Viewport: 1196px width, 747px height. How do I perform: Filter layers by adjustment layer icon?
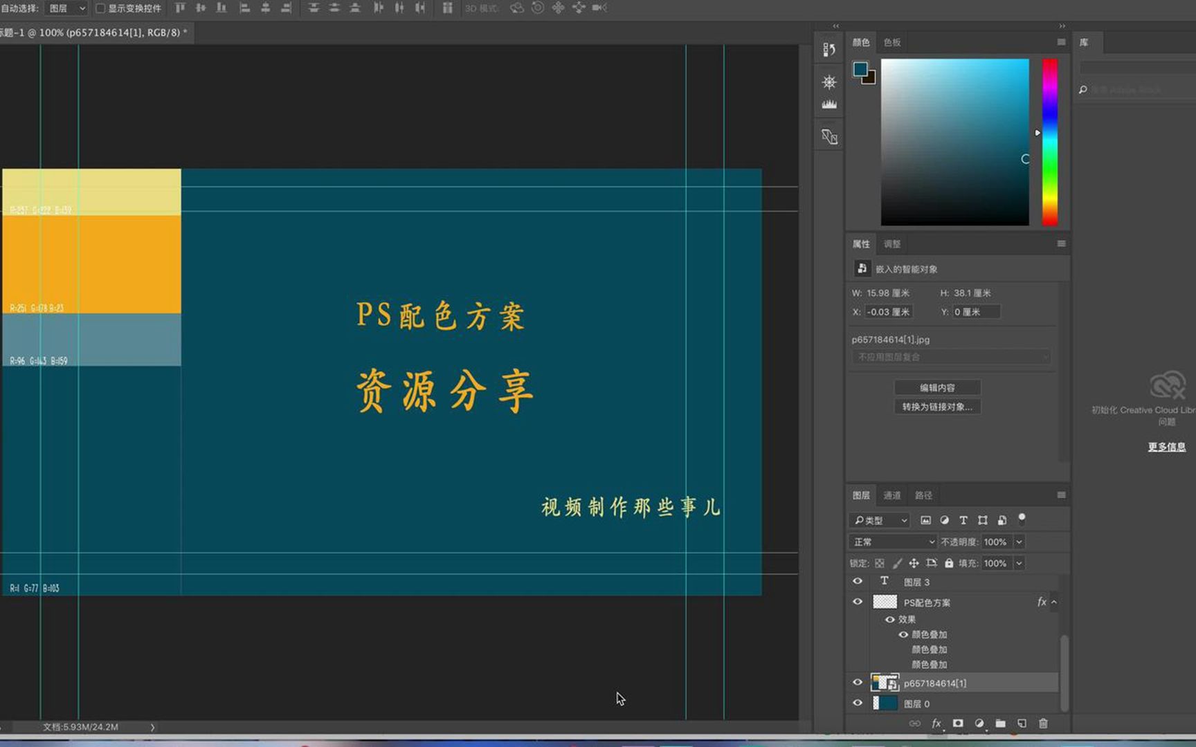(x=944, y=520)
